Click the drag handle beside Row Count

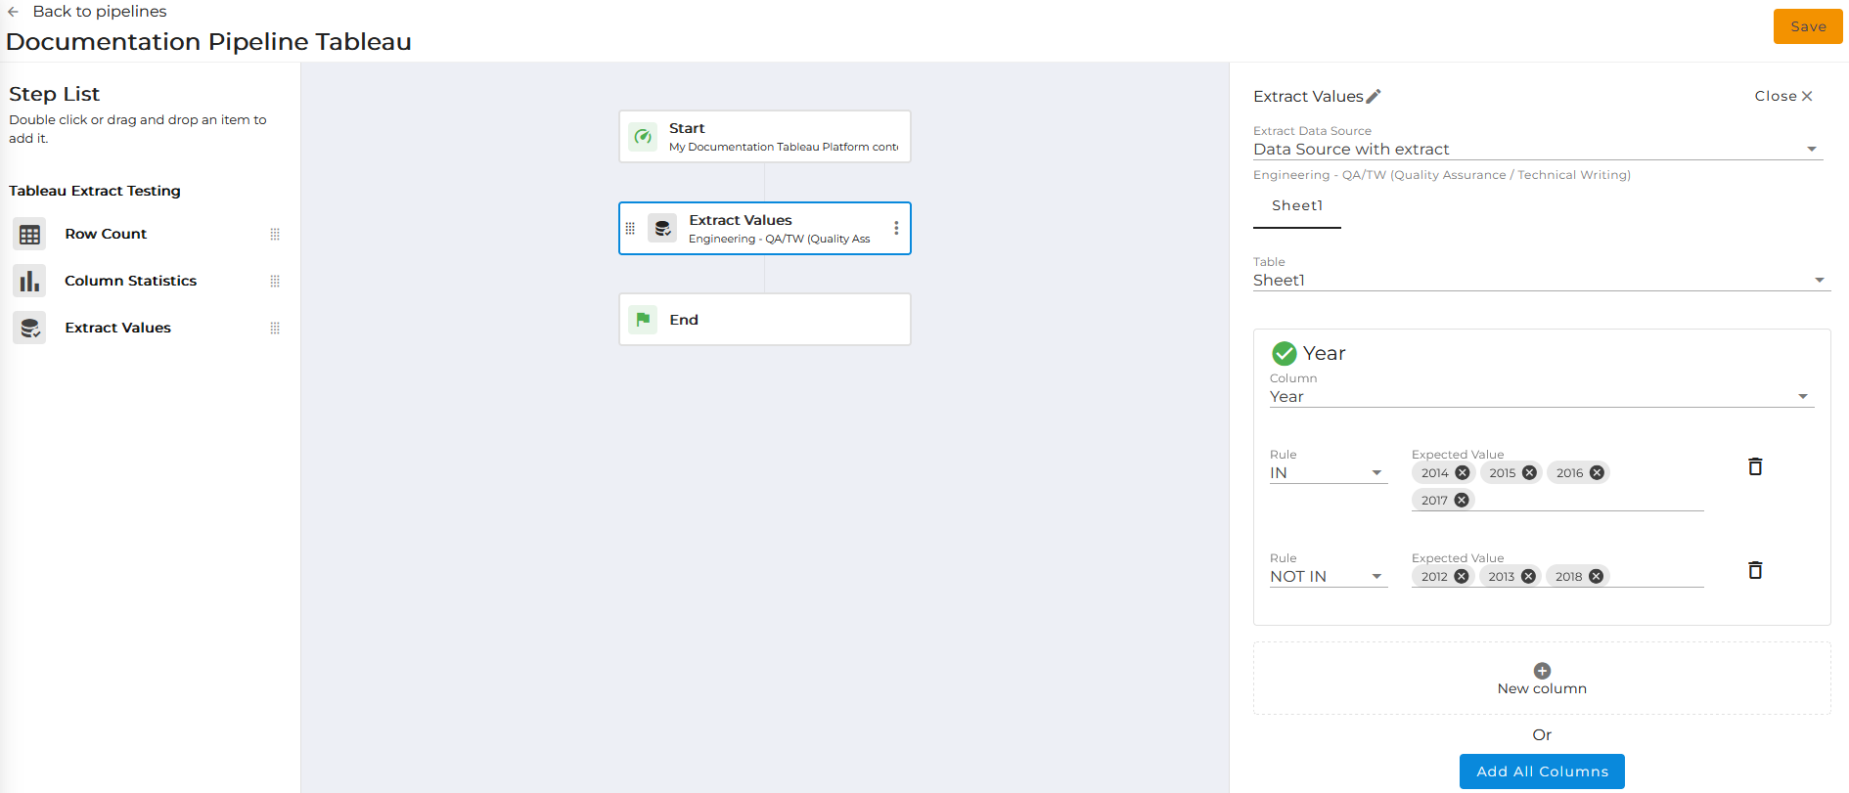point(275,235)
